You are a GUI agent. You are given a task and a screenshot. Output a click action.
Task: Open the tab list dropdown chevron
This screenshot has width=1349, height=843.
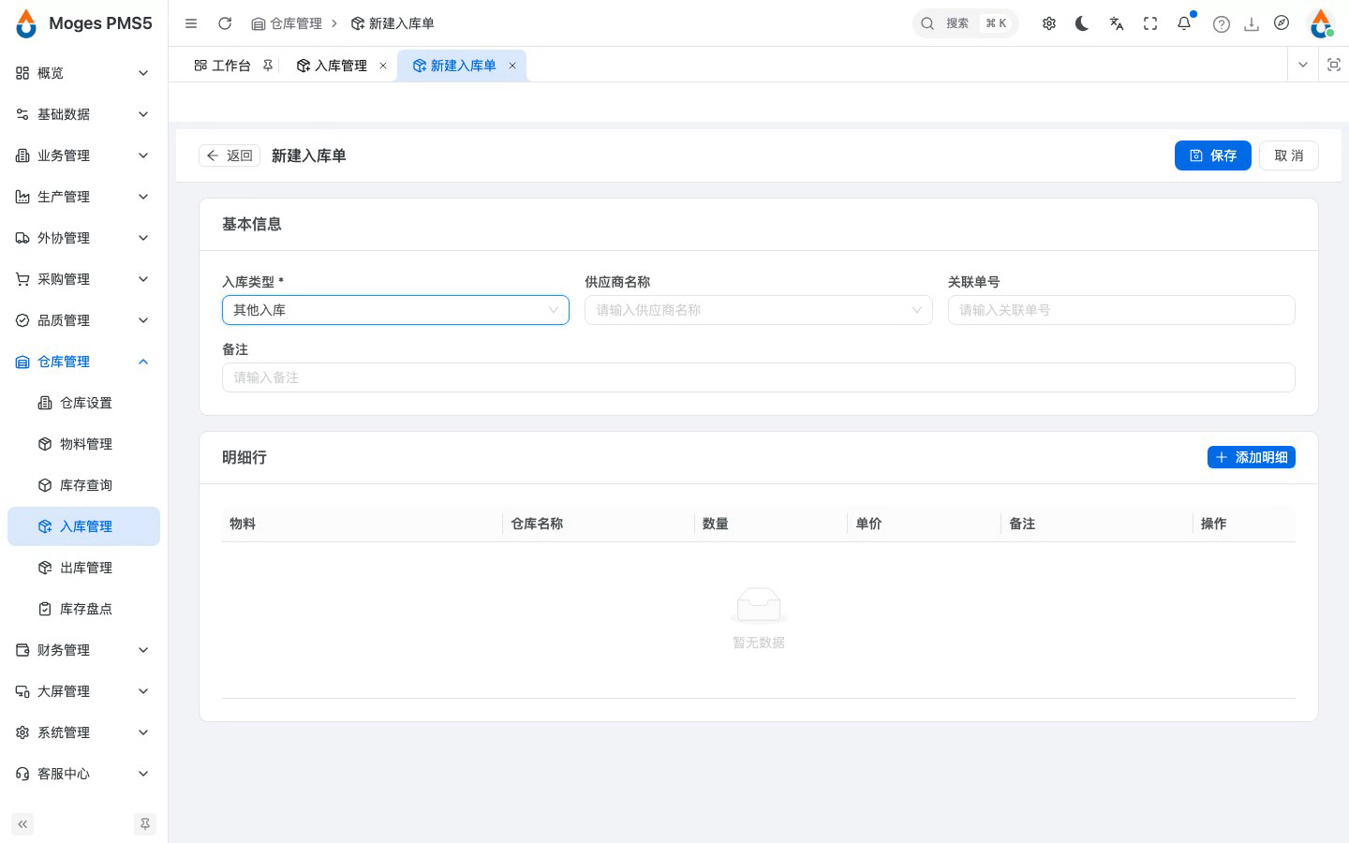[1303, 65]
